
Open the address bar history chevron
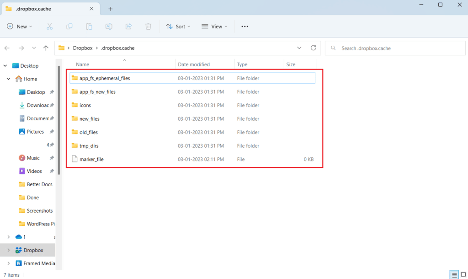299,48
